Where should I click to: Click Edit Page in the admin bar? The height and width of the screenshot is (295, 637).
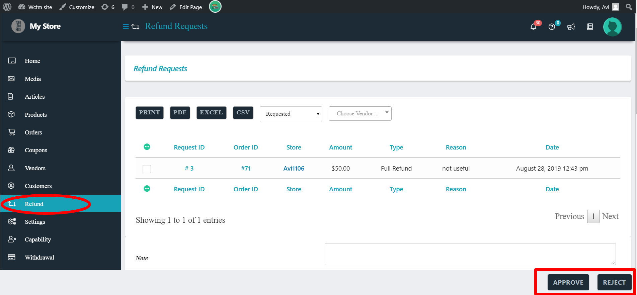186,7
